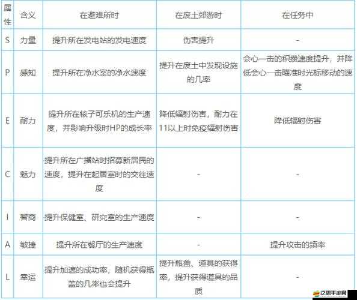Click the header cell '属性'

click(x=7, y=15)
